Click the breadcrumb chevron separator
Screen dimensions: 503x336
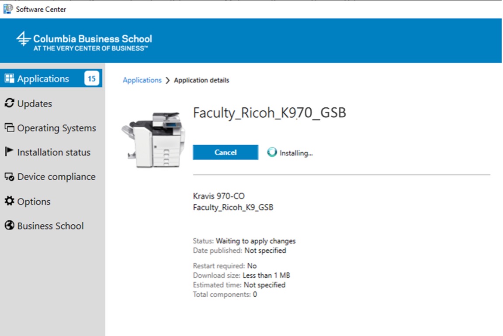point(167,80)
